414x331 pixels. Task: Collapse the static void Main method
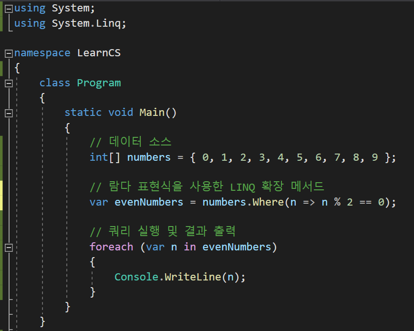pyautogui.click(x=9, y=113)
